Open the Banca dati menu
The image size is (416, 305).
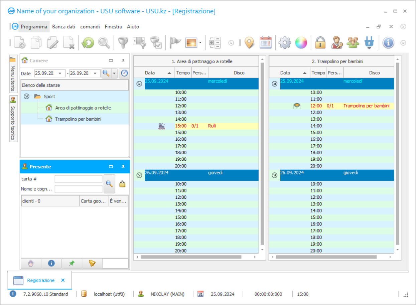(63, 27)
